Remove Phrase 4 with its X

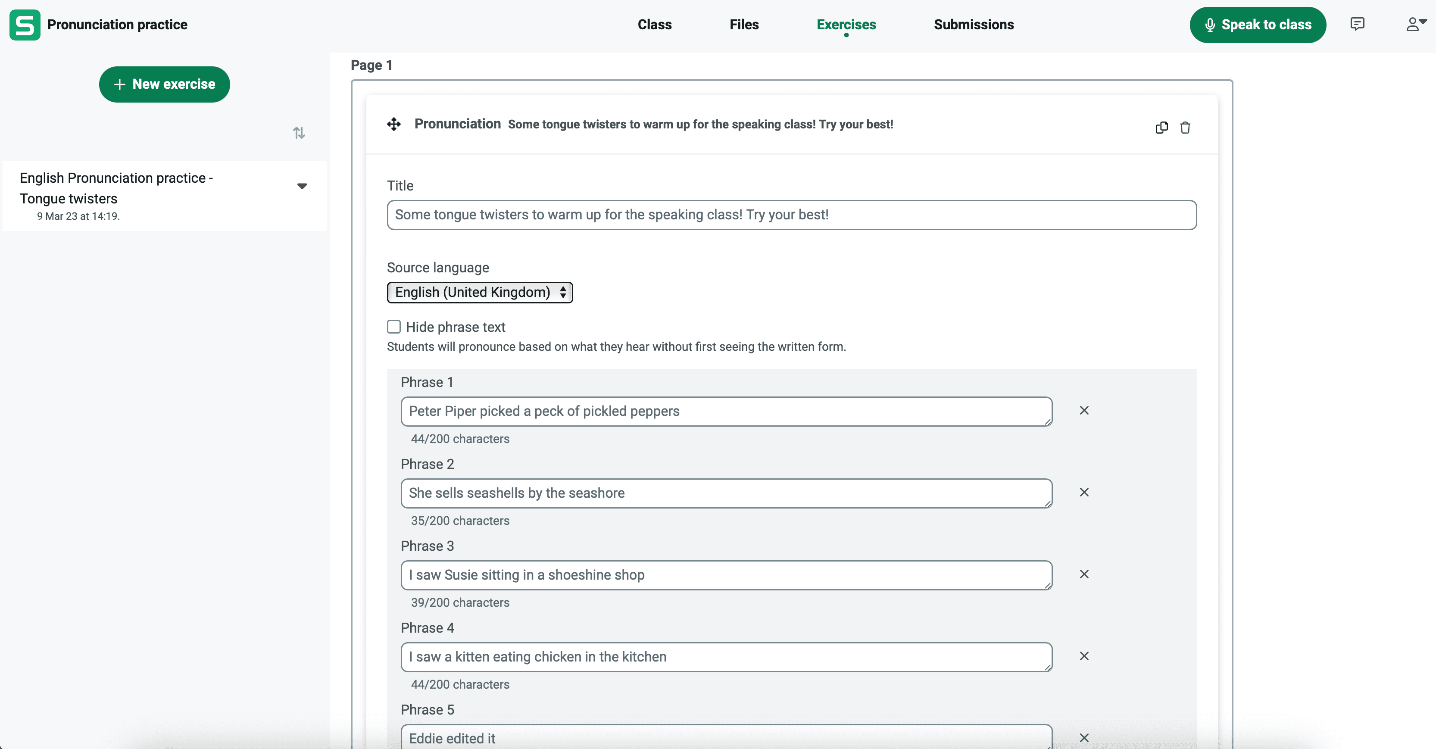(x=1084, y=656)
